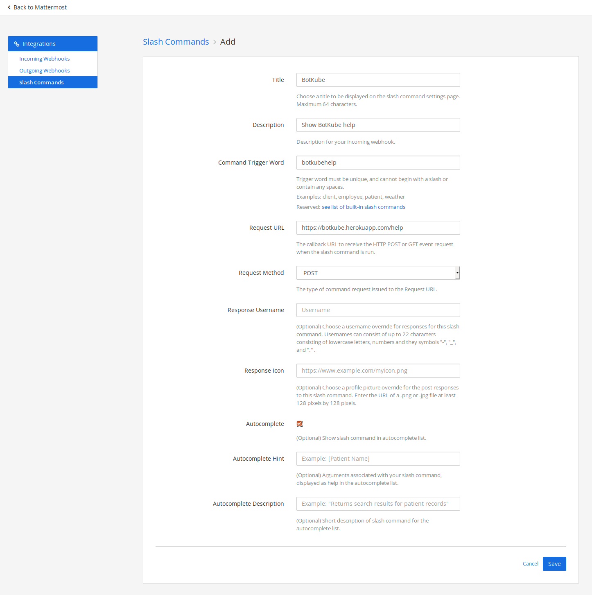Click Back to Mattermost link

(x=40, y=7)
